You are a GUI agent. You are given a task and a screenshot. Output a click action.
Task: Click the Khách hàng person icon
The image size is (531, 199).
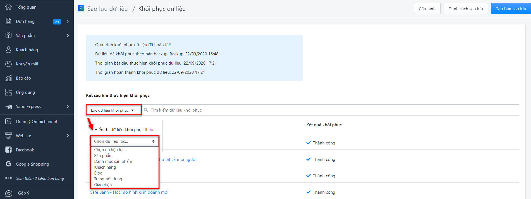pyautogui.click(x=9, y=50)
